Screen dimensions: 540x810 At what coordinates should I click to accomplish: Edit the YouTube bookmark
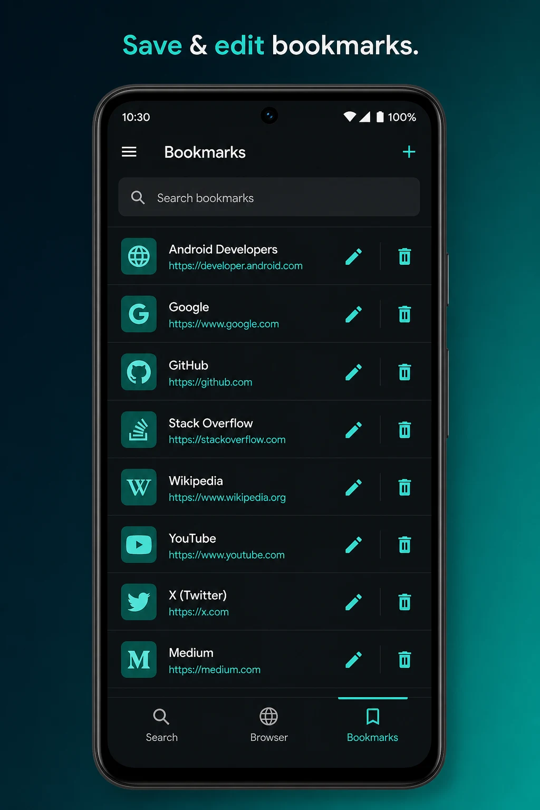click(353, 545)
